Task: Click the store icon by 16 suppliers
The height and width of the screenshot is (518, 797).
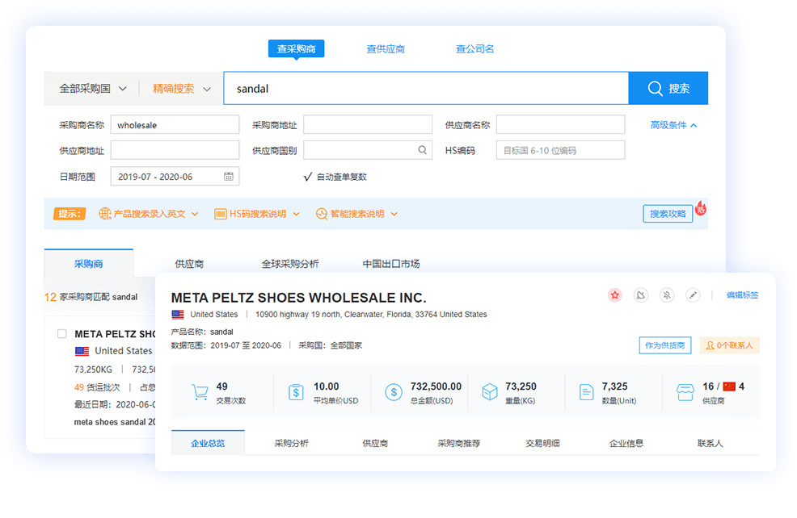Action: 685,392
